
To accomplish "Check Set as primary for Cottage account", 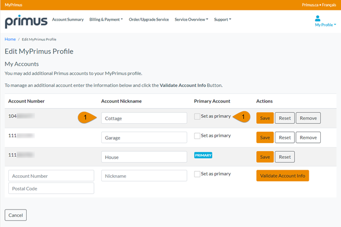I will 197,116.
